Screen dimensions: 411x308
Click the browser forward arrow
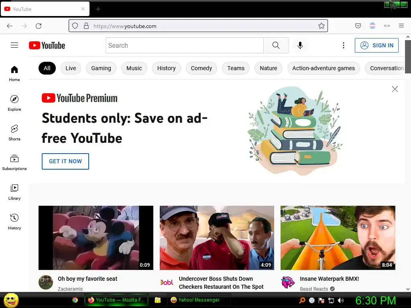(x=24, y=26)
